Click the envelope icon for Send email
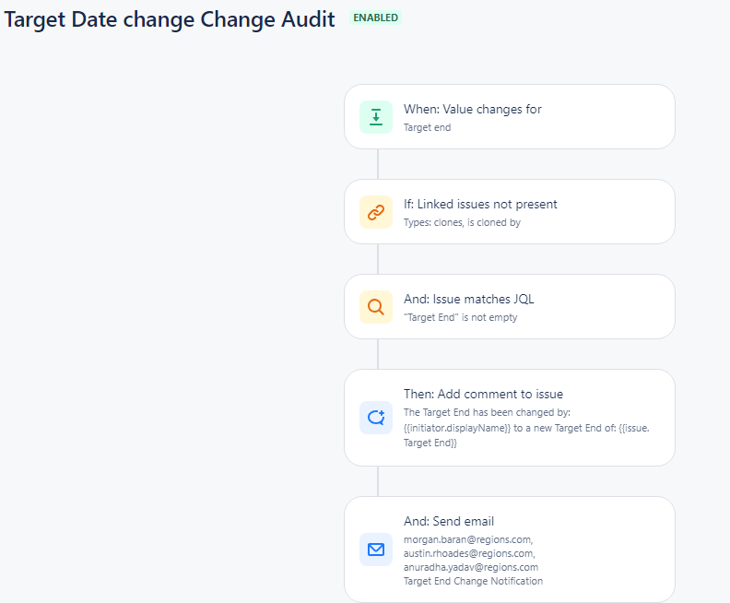Viewport: 730px width, 603px height. click(376, 550)
